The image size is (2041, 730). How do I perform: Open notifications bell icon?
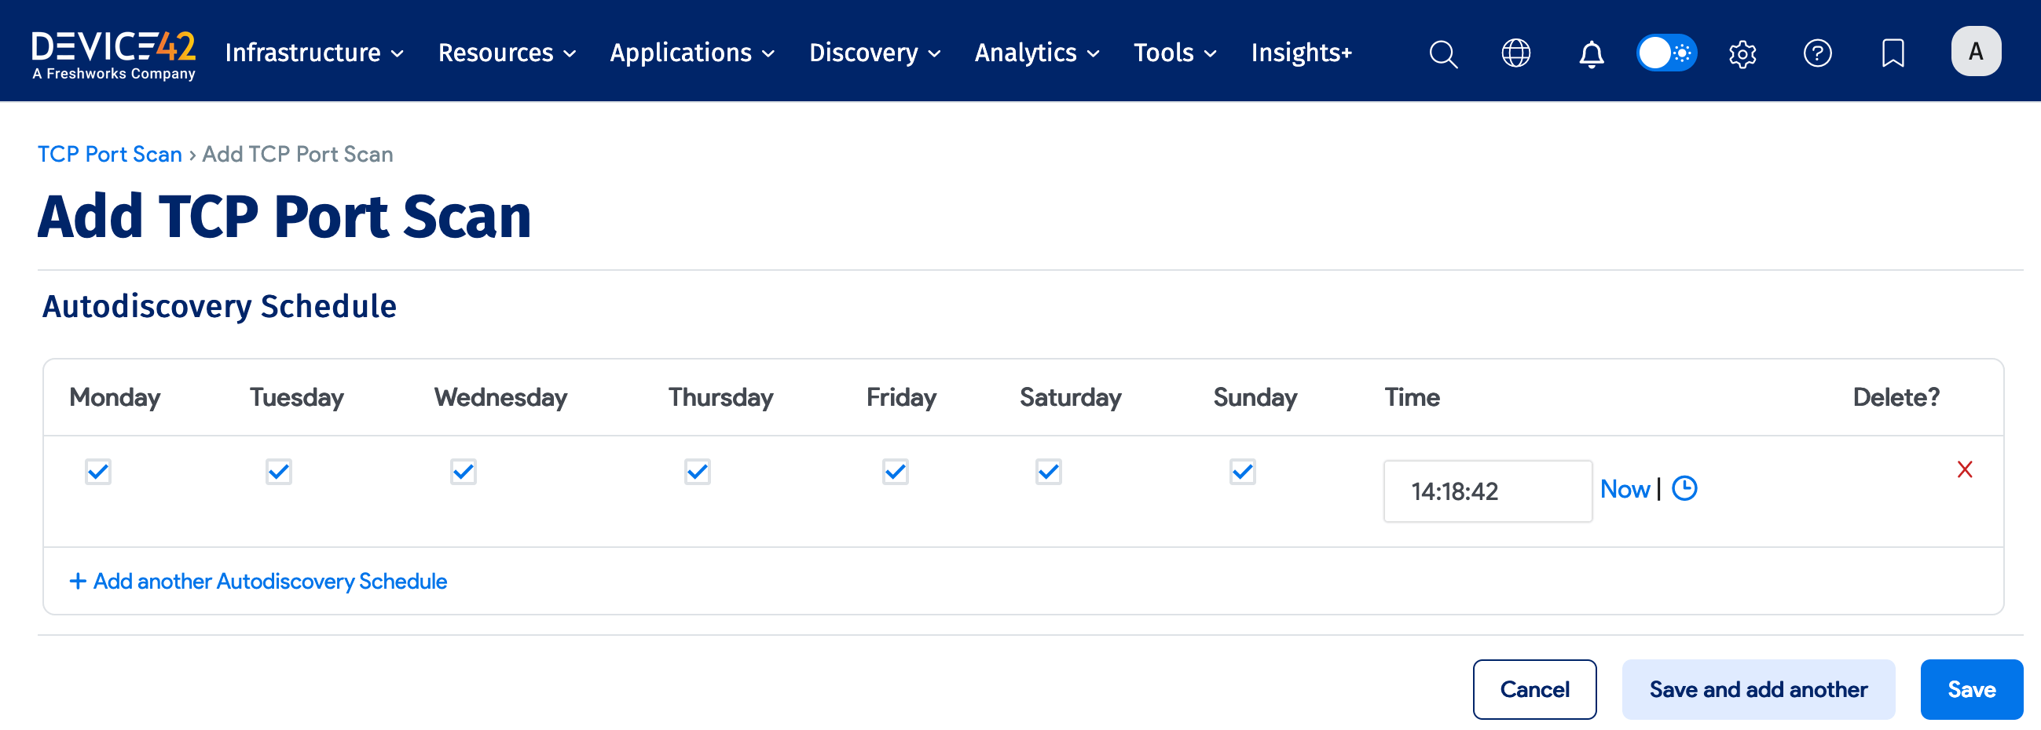[x=1591, y=54]
